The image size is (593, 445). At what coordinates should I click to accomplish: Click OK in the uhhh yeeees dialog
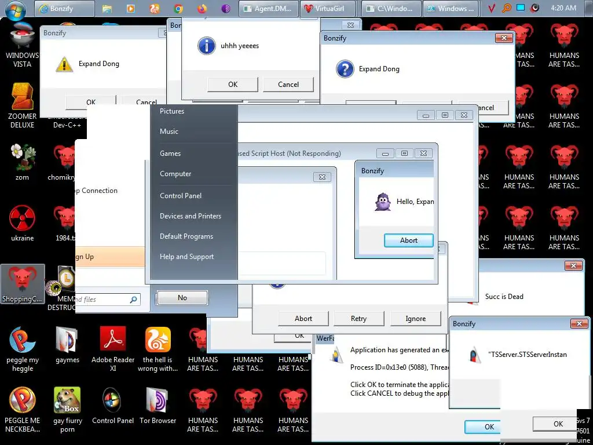point(233,85)
